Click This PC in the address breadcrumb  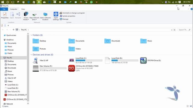[x=24, y=30]
